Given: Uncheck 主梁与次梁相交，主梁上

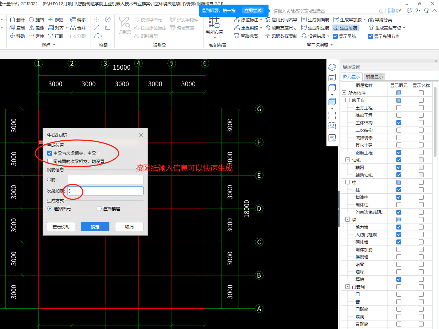Looking at the screenshot, I should coord(49,153).
